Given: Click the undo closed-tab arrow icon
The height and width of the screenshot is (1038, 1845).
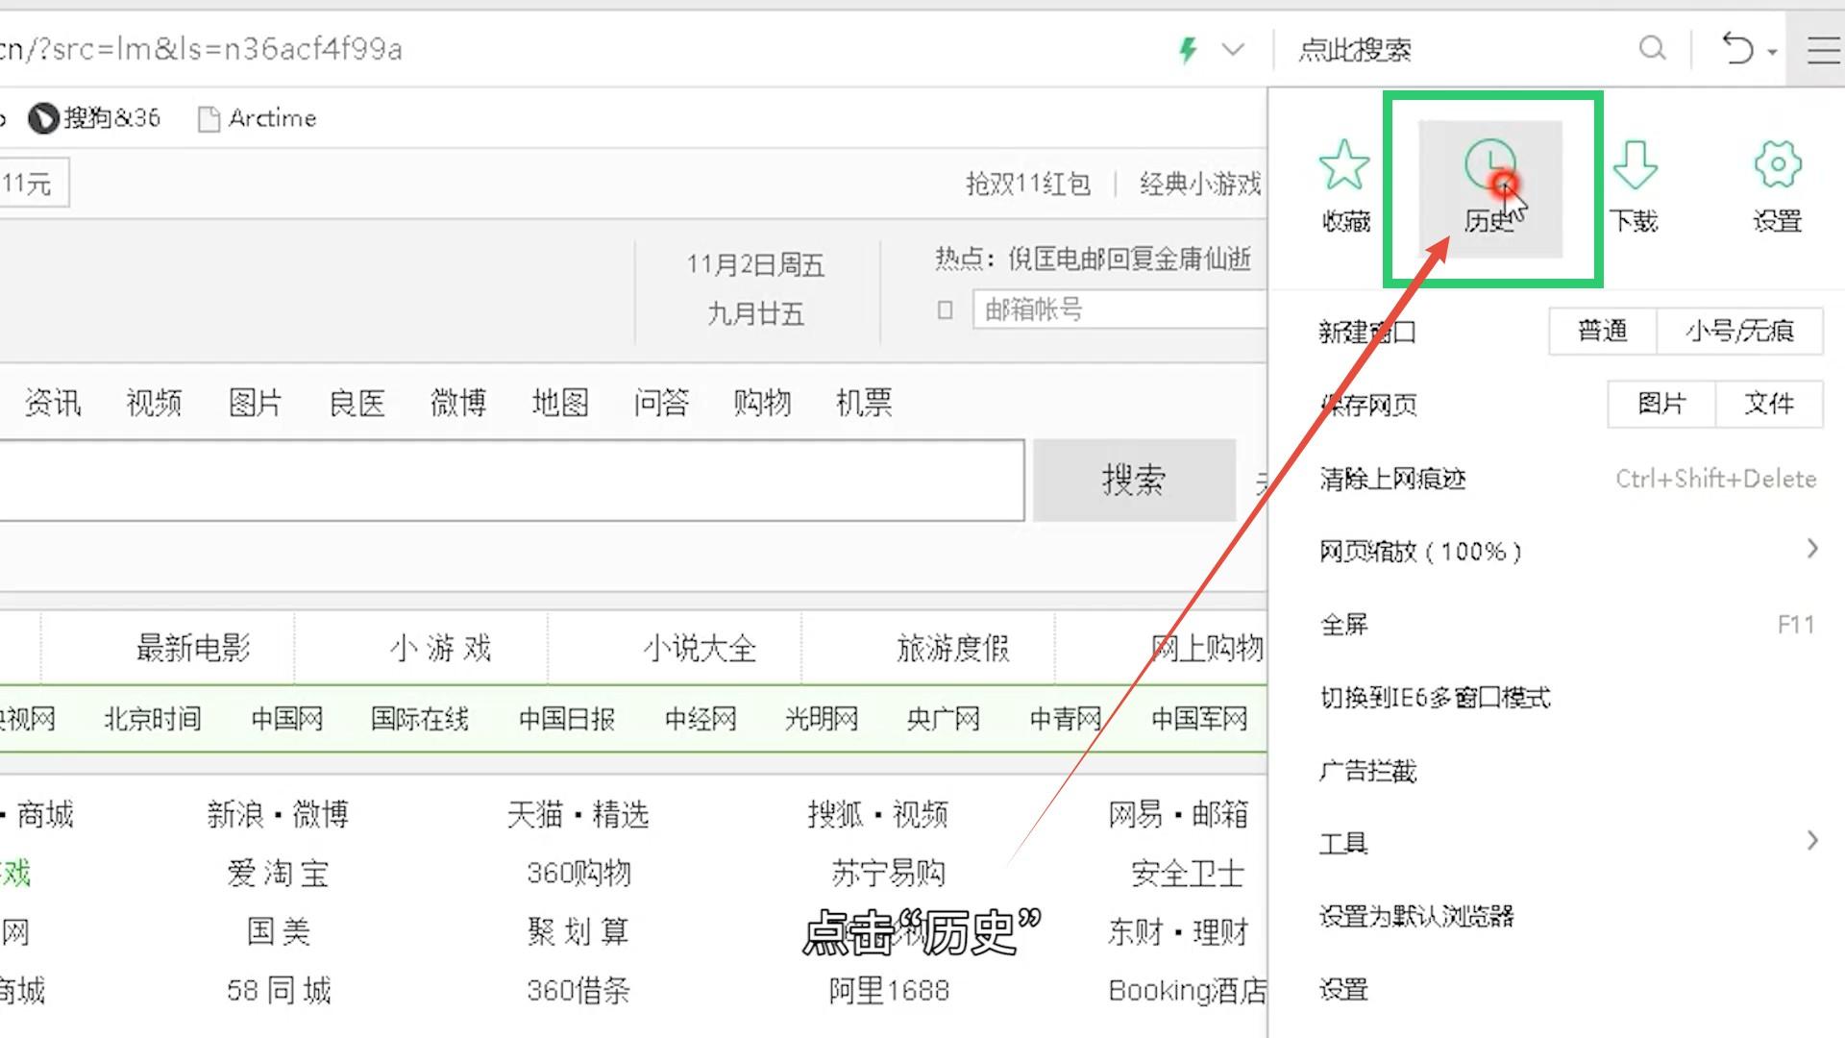Looking at the screenshot, I should pyautogui.click(x=1736, y=48).
